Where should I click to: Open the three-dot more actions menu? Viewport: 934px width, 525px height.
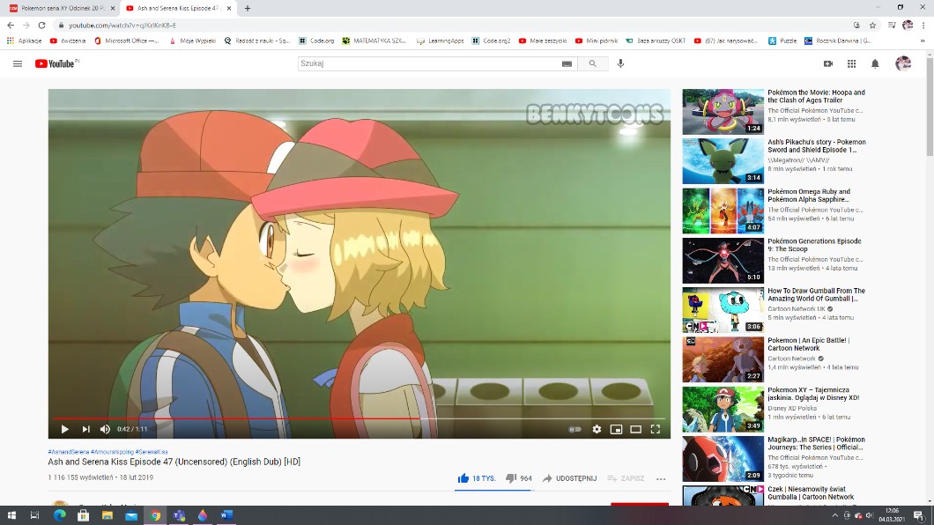tap(661, 478)
